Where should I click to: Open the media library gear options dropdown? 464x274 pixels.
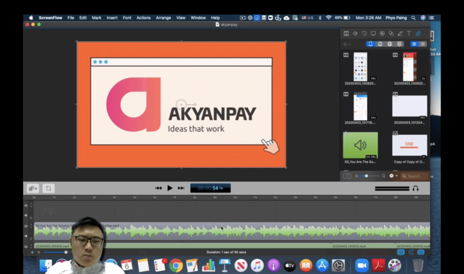(x=393, y=176)
